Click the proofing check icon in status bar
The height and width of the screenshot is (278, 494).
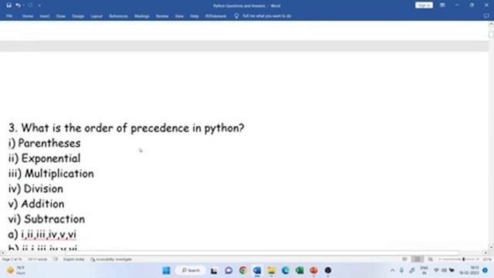56,259
